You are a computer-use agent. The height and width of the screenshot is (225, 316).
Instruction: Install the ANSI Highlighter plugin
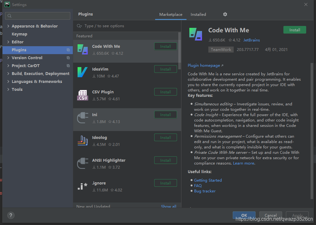(166, 160)
